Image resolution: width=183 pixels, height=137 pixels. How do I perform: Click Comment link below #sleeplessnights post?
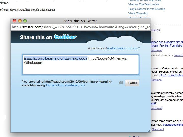pyautogui.click(x=158, y=129)
